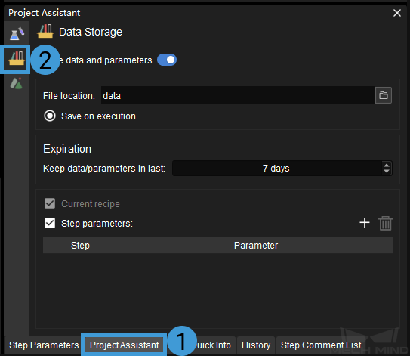Viewport: 410px width, 356px height.
Task: Browse for the file location folder
Action: (x=384, y=95)
